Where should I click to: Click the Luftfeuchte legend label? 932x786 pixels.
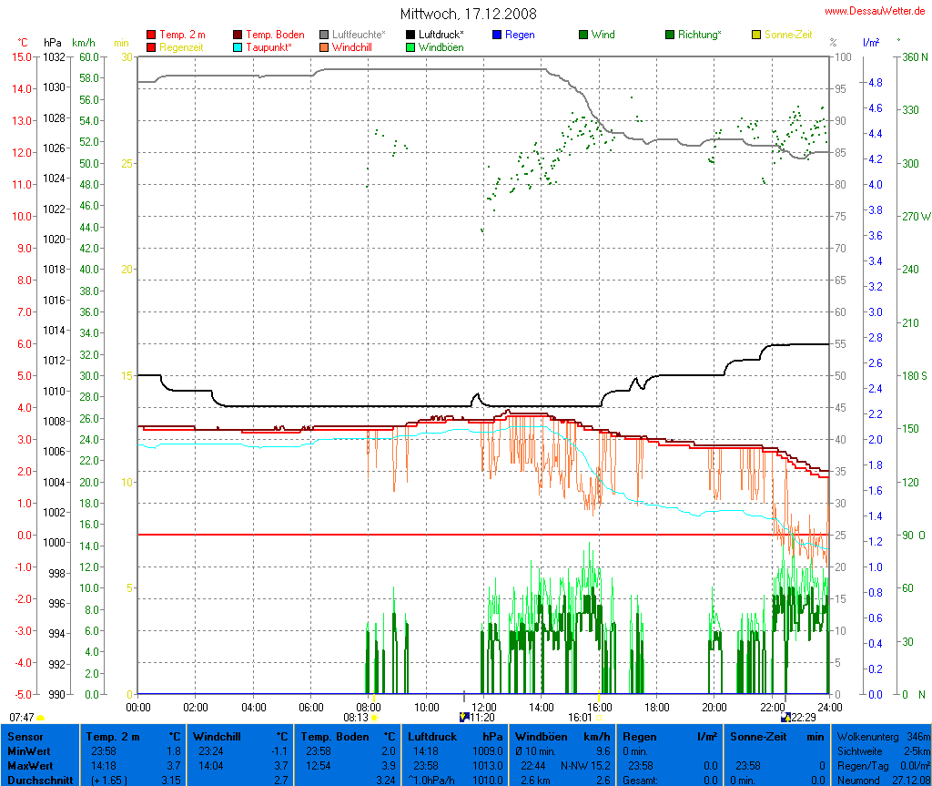(x=359, y=35)
